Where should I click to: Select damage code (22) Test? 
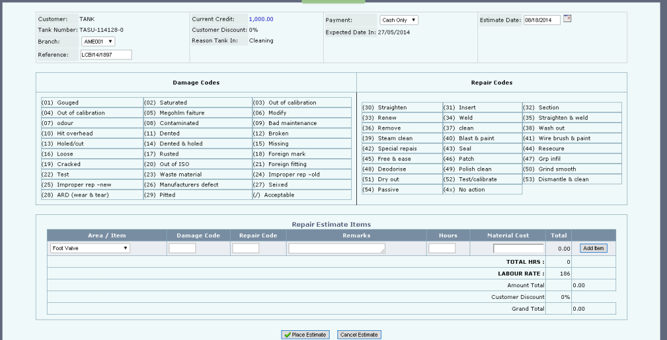92,174
